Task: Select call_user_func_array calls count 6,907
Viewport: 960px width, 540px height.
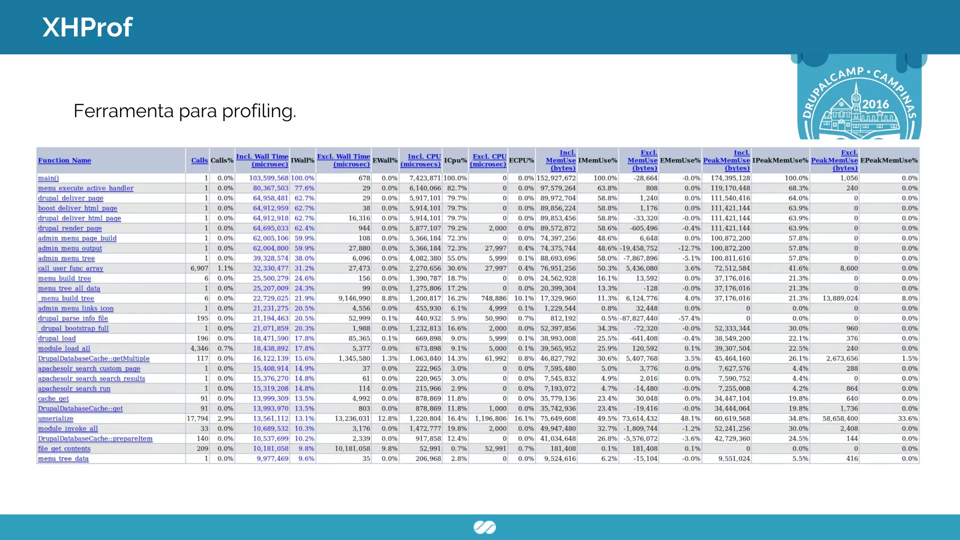Action: pyautogui.click(x=199, y=268)
